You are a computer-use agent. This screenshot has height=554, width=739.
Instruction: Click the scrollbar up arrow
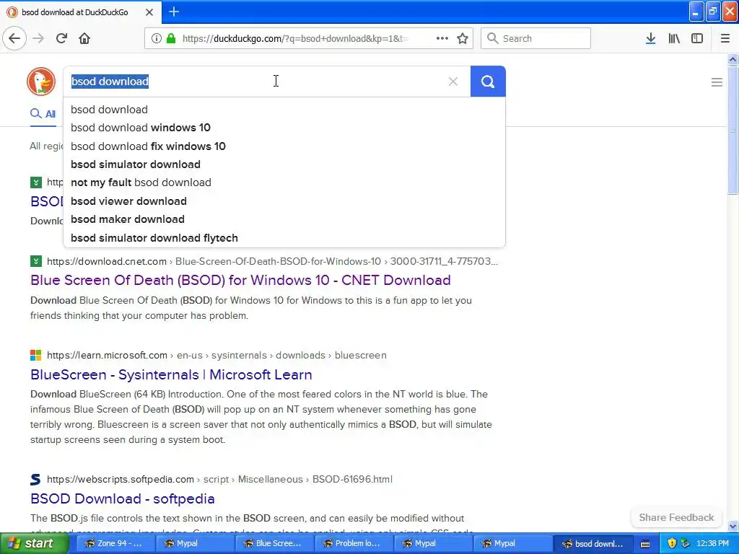pos(733,59)
